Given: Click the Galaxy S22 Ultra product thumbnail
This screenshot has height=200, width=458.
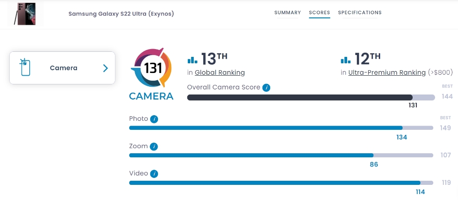Looking at the screenshot, I should tap(25, 14).
